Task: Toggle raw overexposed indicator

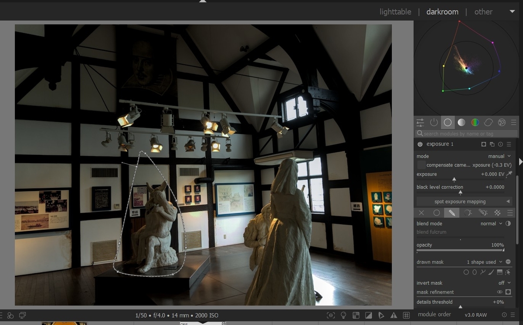Action: tap(356, 315)
